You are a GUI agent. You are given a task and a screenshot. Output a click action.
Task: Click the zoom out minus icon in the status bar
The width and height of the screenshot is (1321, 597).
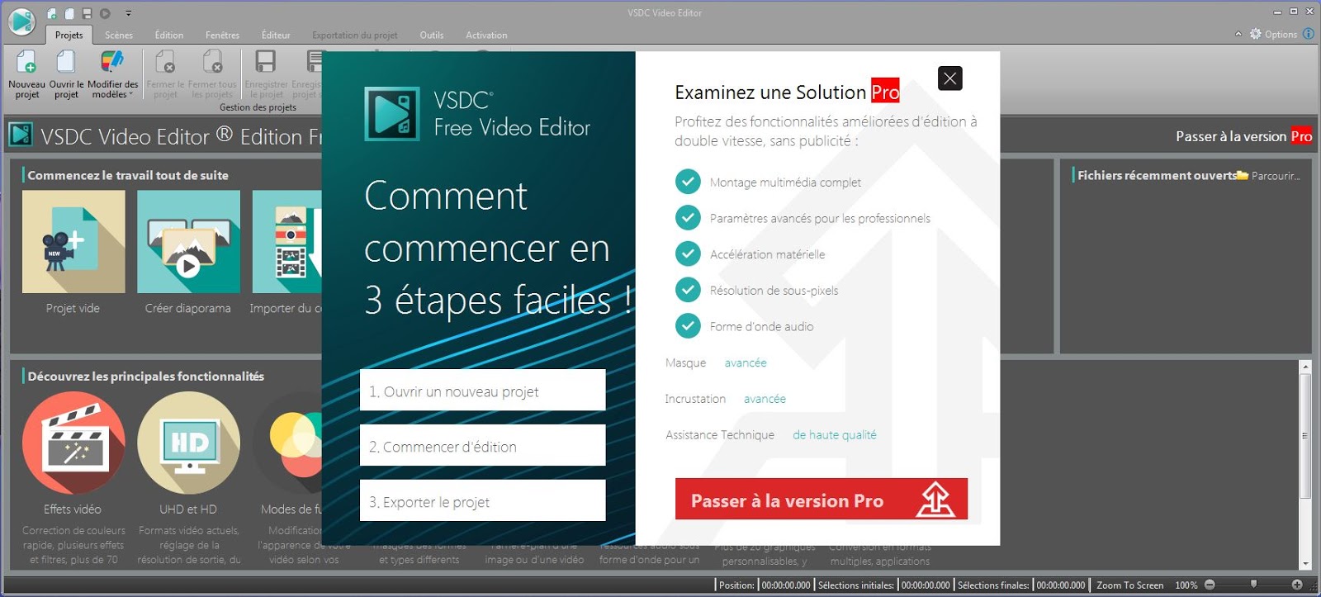tap(1210, 585)
